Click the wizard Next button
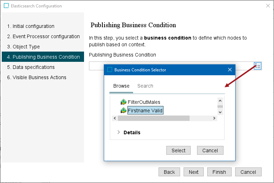The width and height of the screenshot is (274, 183). 193,172
